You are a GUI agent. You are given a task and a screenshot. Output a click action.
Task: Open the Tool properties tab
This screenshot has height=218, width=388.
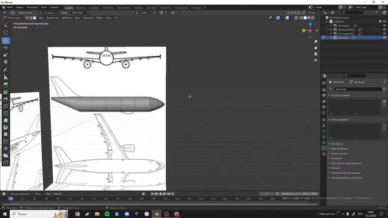[324, 83]
